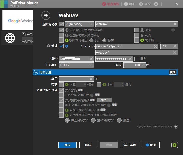This screenshot has width=183, height=155.
Task: Select the private radio button
Action: 104,40
